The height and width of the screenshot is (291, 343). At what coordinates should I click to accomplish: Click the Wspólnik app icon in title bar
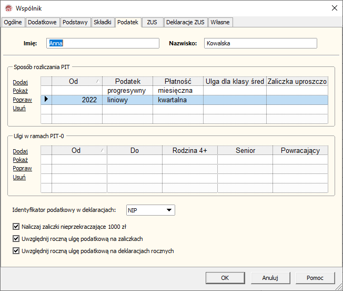click(x=8, y=8)
